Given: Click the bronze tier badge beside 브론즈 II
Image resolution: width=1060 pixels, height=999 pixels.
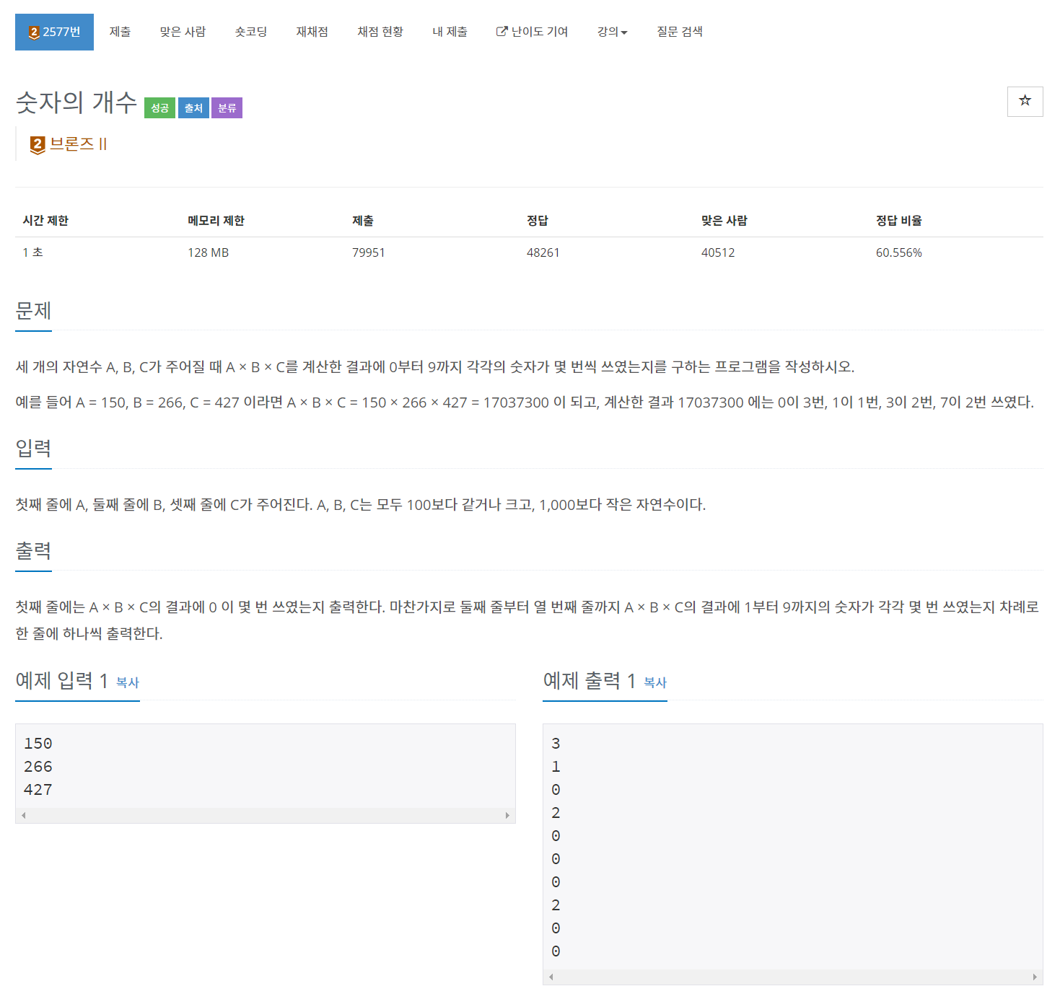Looking at the screenshot, I should coord(38,145).
